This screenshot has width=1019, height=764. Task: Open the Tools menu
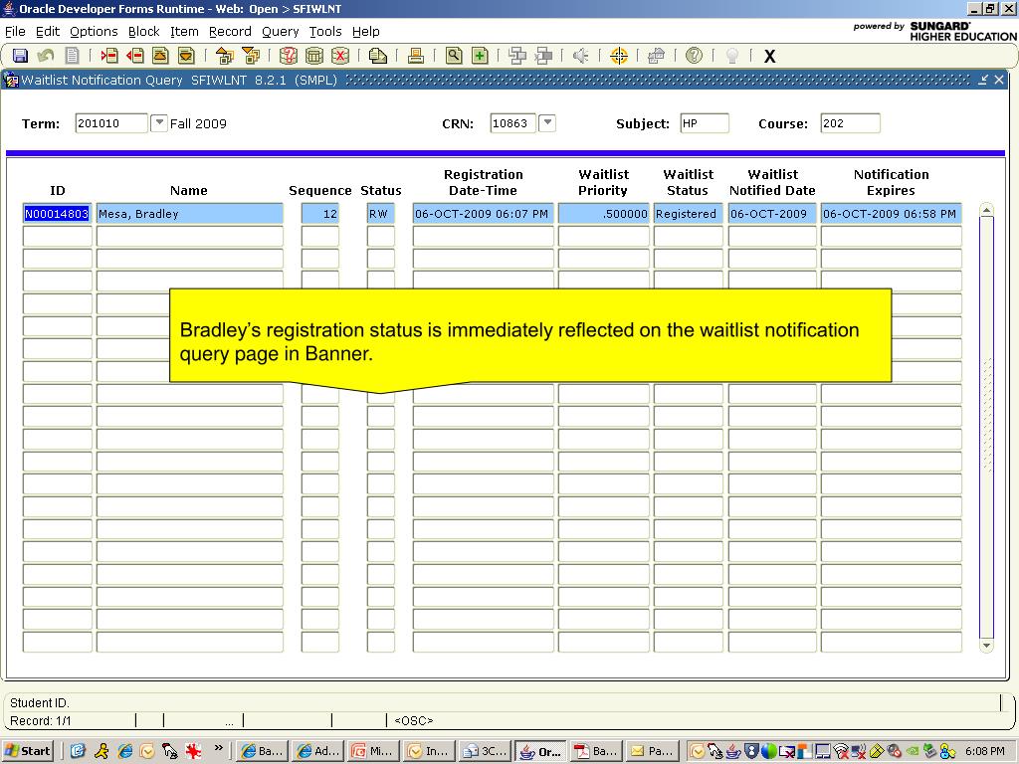pos(325,31)
